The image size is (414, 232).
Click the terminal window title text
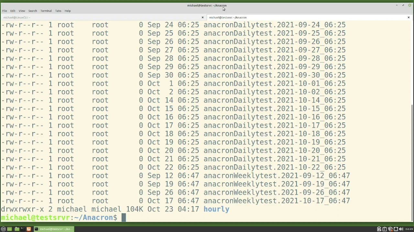(207, 5)
